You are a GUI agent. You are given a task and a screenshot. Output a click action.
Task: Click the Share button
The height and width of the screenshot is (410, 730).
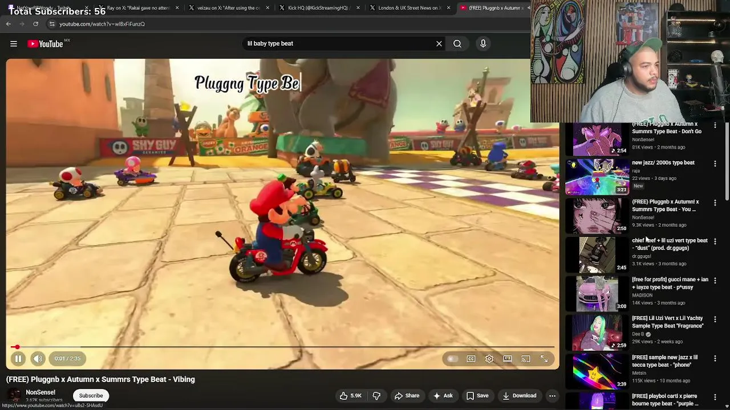pyautogui.click(x=407, y=396)
